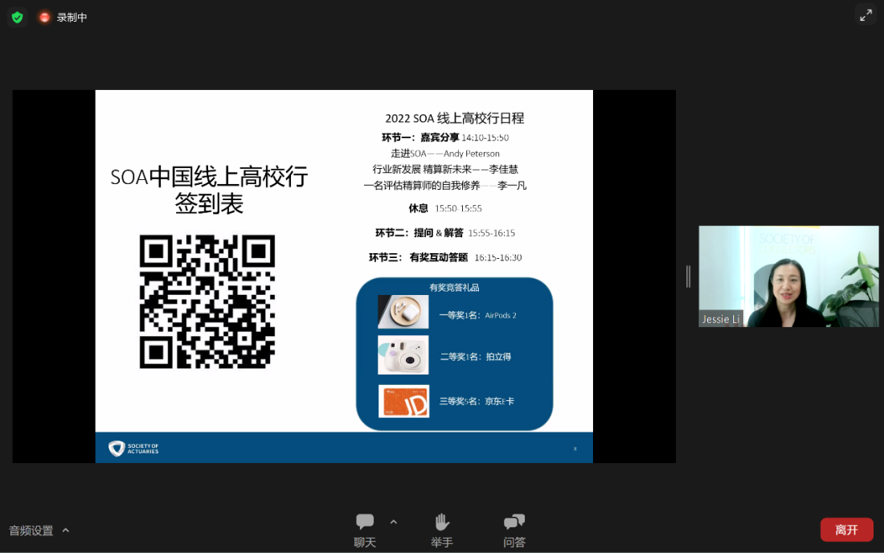Open the chat panel (聊天)
Screen dimensions: 884x553
click(x=365, y=530)
